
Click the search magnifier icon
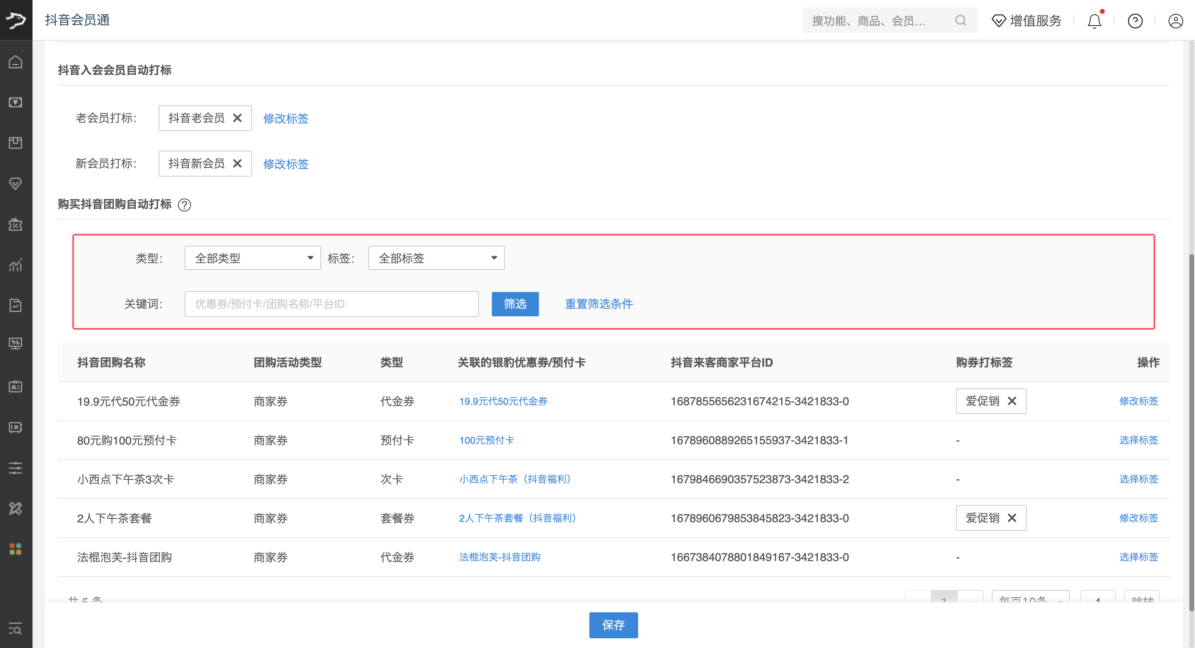pos(961,20)
